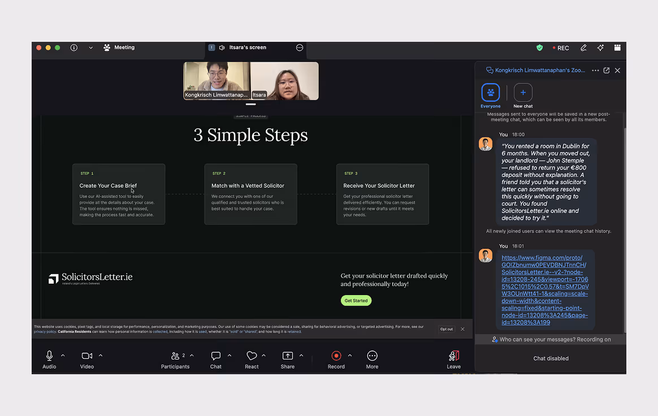The image size is (658, 416).
Task: Click the macOS yellow minimize window button
Action: coord(48,48)
